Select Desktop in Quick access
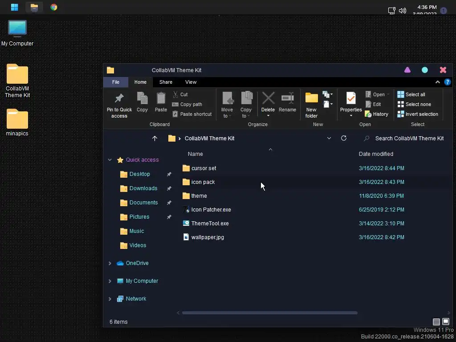Image resolution: width=456 pixels, height=342 pixels. [x=139, y=174]
